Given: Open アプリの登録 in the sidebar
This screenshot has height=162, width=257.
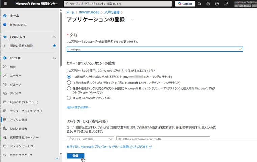Looking at the screenshot, I should (19, 120).
